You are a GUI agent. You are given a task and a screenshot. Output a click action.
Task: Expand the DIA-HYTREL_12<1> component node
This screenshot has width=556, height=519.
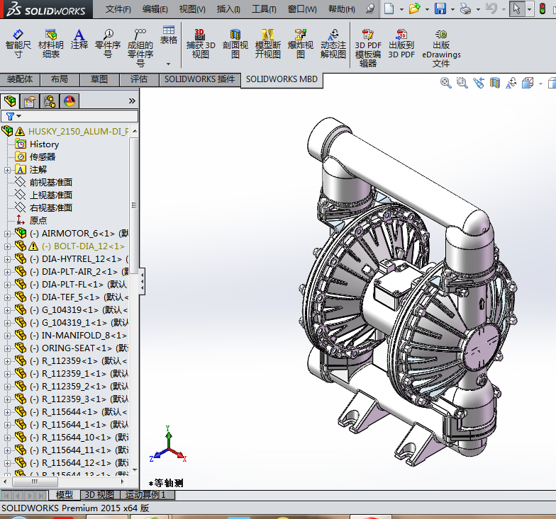coord(7,259)
